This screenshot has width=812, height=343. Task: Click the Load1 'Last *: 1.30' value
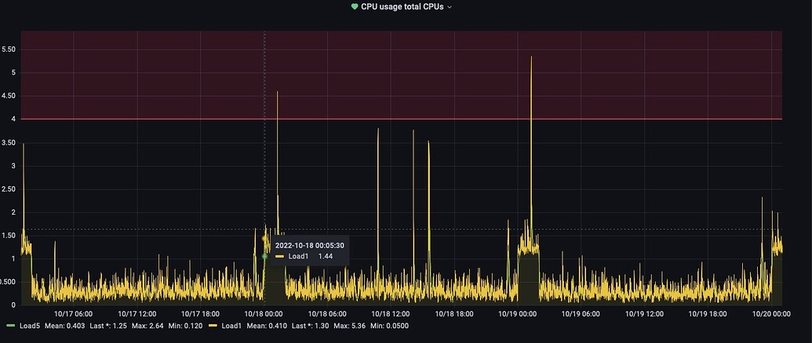point(310,326)
